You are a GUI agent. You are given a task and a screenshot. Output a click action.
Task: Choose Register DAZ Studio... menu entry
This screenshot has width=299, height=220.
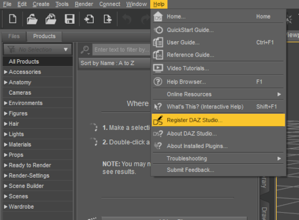click(218, 120)
